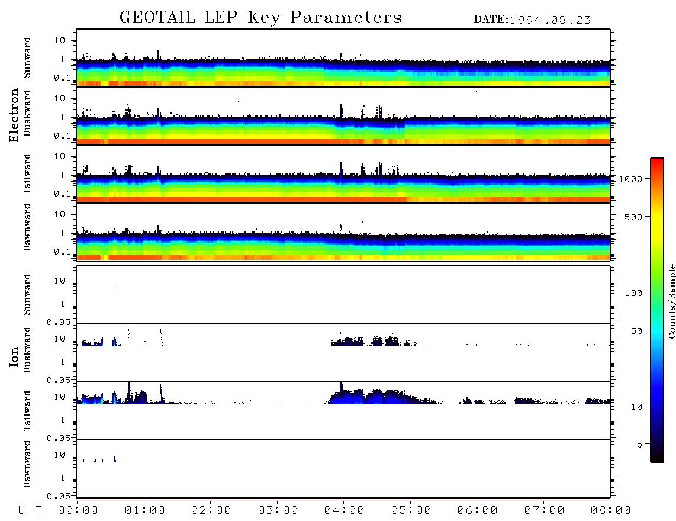Image resolution: width=676 pixels, height=521 pixels.
Task: Select the Electron "Tailward" axis label
Action: [x=27, y=174]
